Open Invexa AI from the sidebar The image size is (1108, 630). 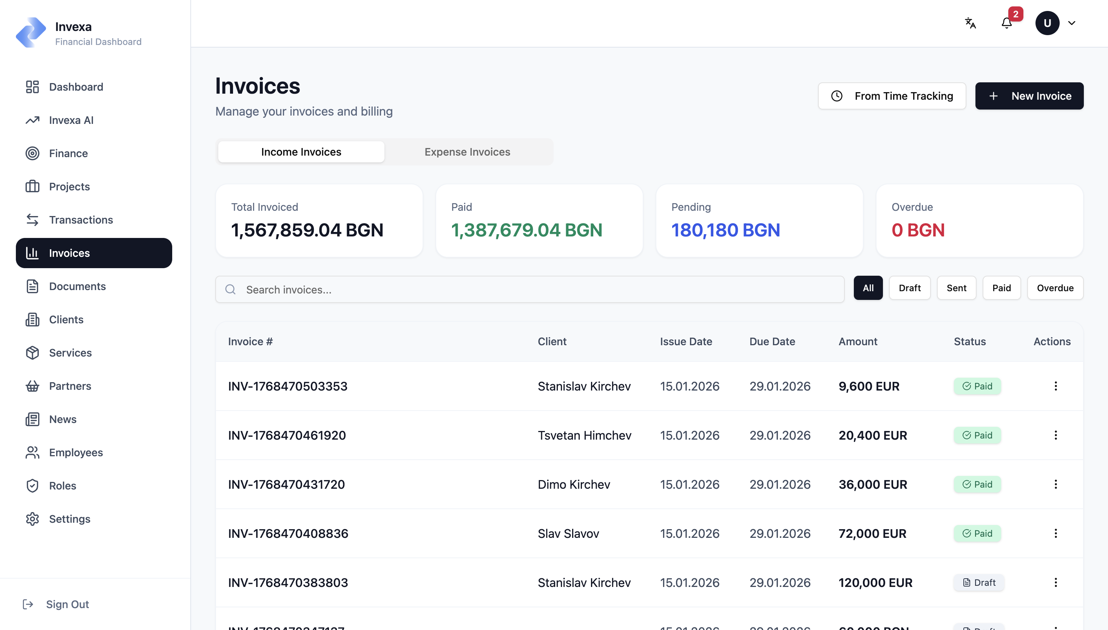point(71,120)
